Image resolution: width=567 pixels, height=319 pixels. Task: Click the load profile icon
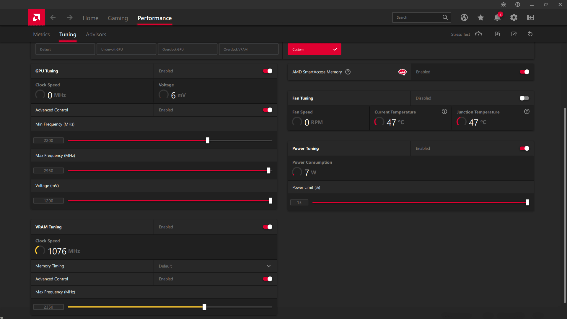(497, 34)
